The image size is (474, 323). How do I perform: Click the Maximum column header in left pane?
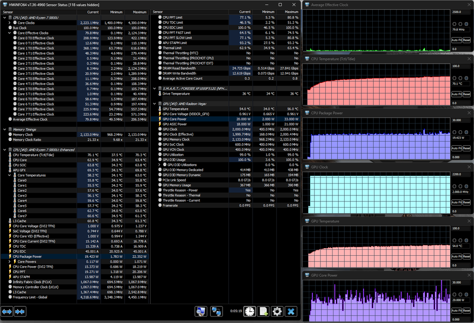139,11
